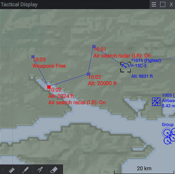
Task: Click the "Weapons Free" waypoint label
Action: (49, 66)
